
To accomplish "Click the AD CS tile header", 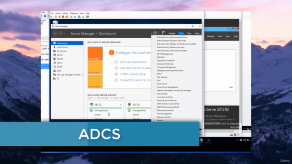I will [105, 105].
